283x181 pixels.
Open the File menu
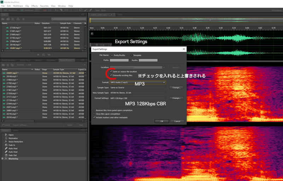(3, 6)
